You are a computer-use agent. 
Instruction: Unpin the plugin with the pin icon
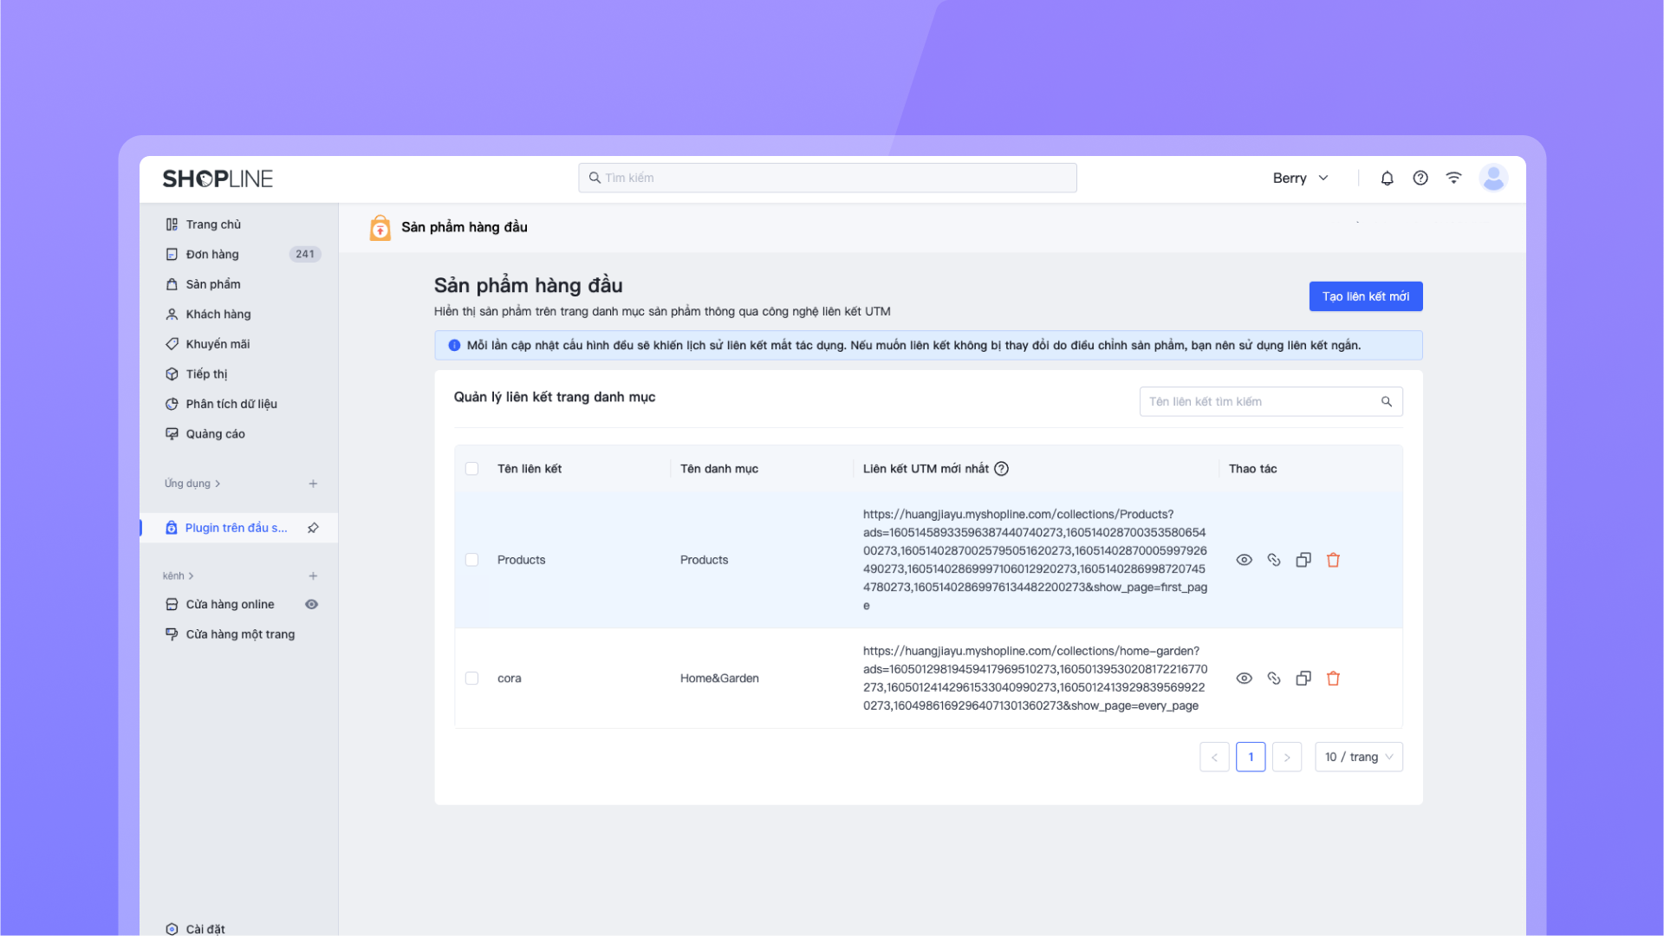point(313,528)
